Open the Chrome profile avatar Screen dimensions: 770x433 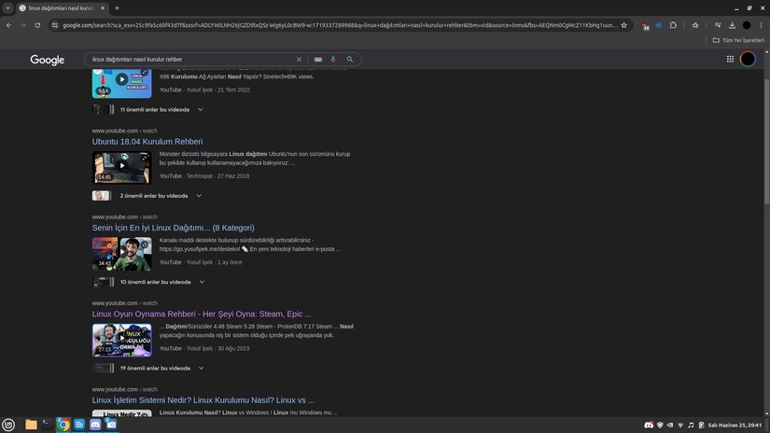click(x=747, y=25)
